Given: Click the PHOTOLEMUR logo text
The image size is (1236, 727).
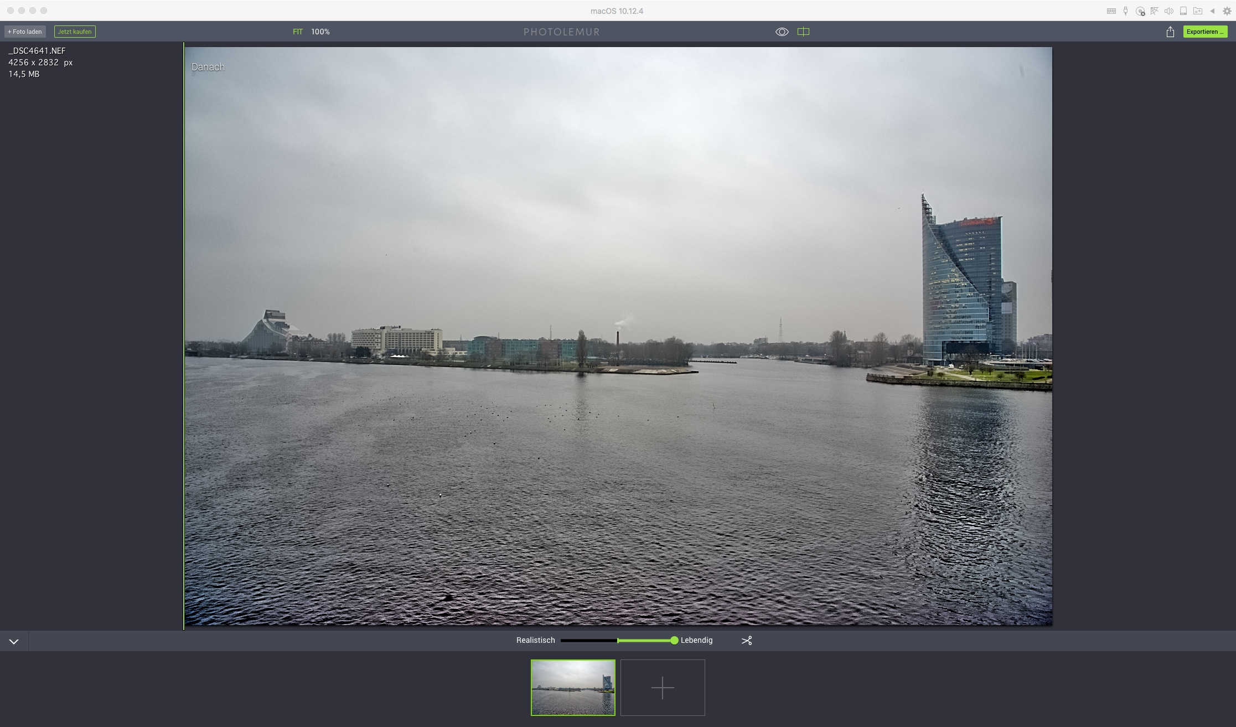Looking at the screenshot, I should pyautogui.click(x=562, y=32).
